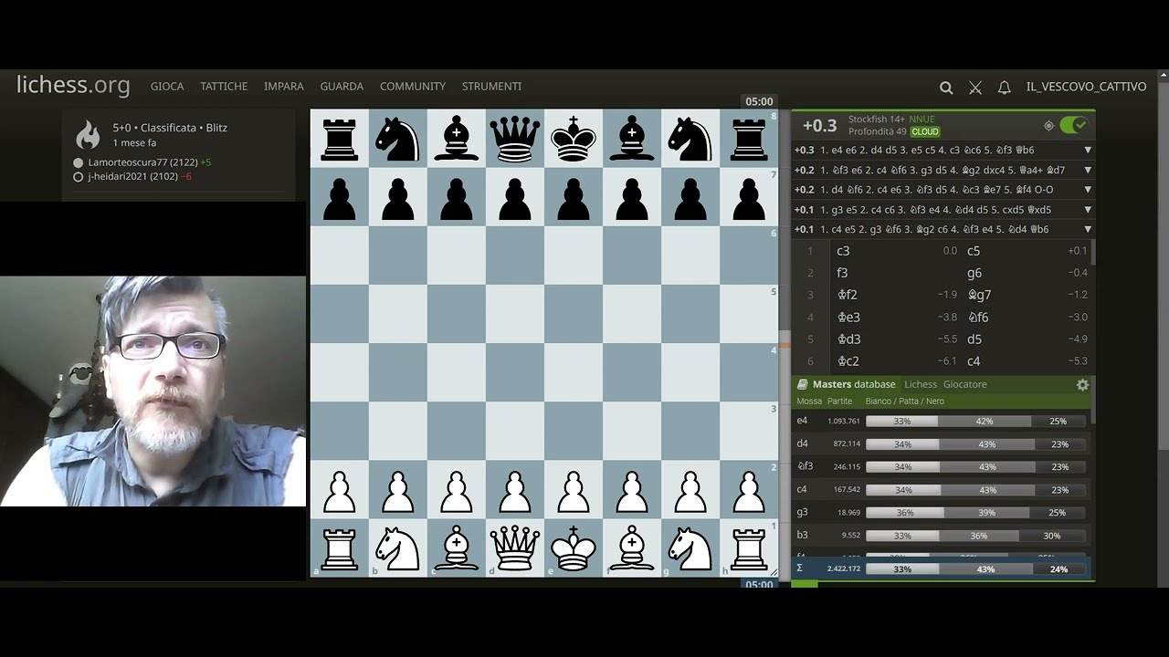
Task: Switch to the Lichess explorer tab
Action: pyautogui.click(x=921, y=384)
